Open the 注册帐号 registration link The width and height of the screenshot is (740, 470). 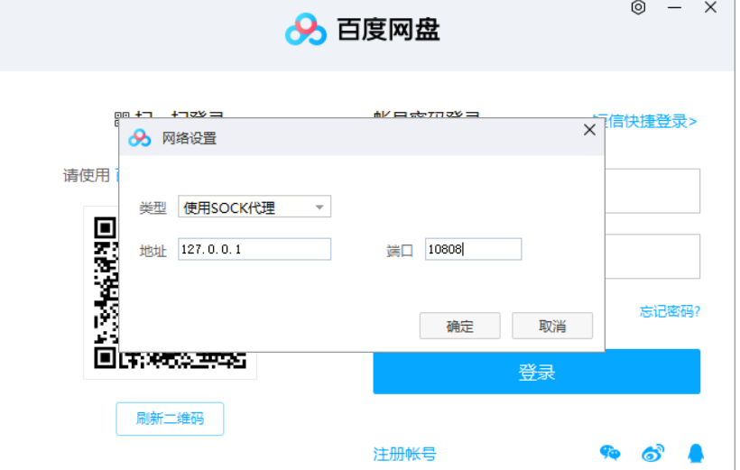coord(404,454)
